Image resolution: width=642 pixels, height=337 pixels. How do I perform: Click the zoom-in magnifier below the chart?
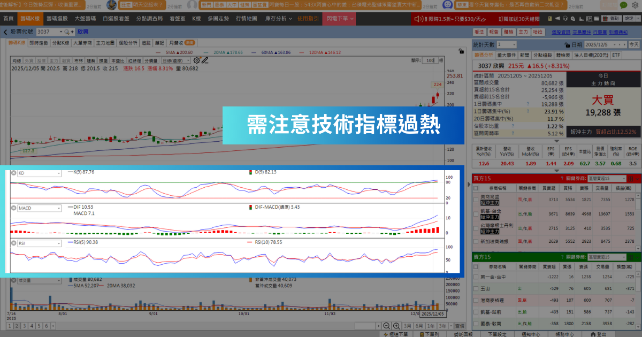pyautogui.click(x=397, y=326)
